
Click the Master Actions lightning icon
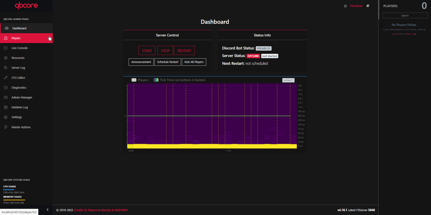pyautogui.click(x=6, y=127)
